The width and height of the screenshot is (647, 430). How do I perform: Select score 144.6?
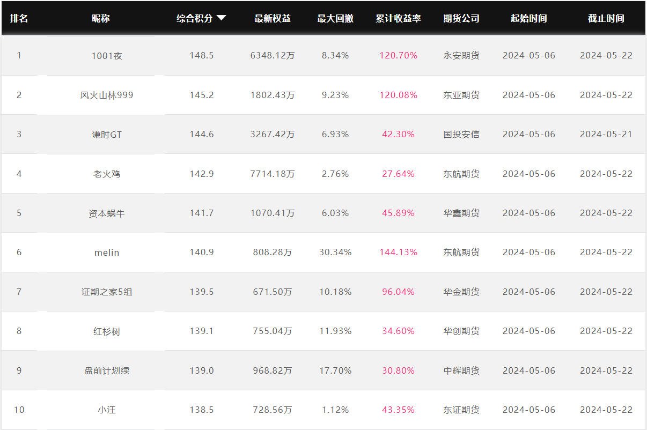coord(202,134)
